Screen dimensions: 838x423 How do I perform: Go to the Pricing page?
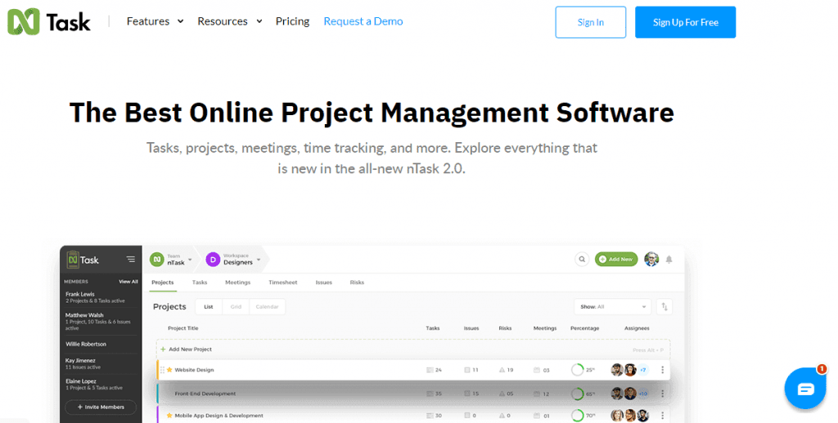point(292,21)
